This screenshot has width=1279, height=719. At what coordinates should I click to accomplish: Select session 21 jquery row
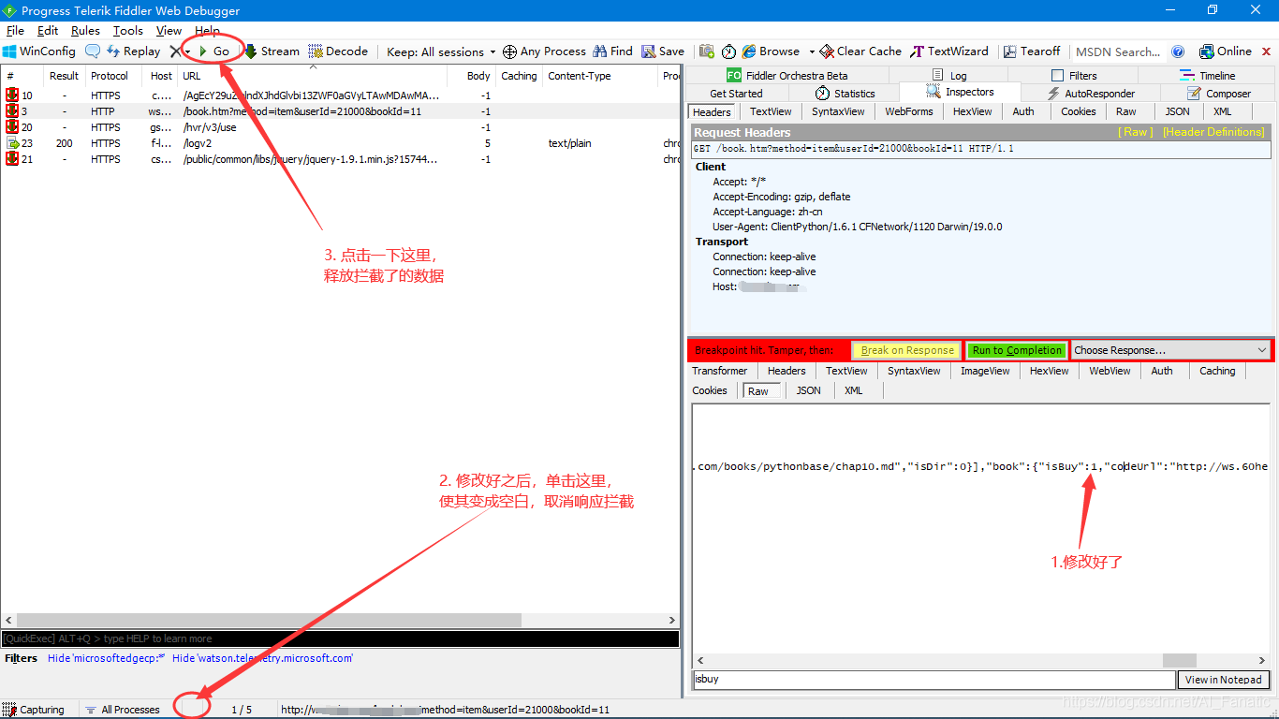tap(341, 159)
